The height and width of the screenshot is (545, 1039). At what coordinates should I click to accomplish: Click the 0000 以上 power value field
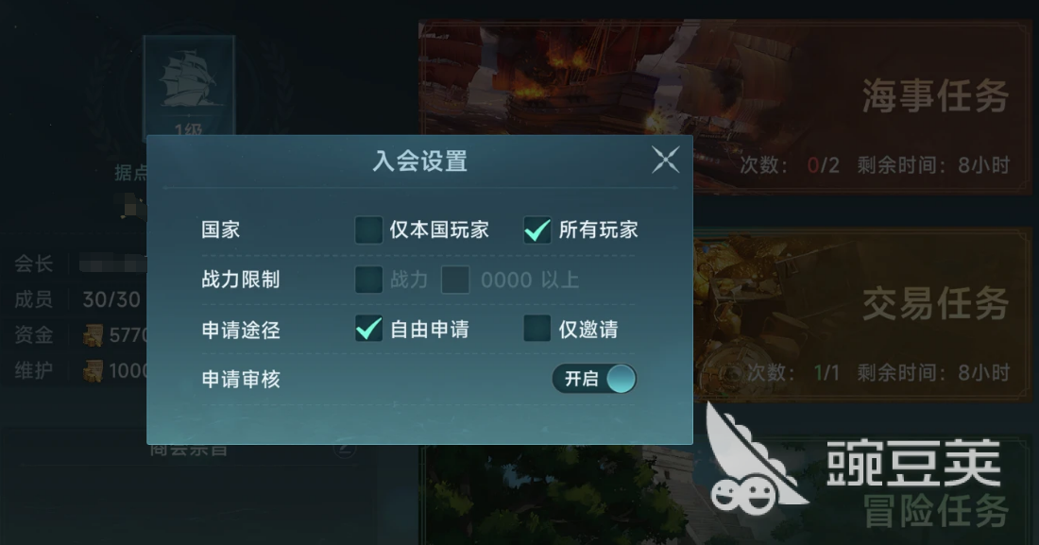coord(530,280)
